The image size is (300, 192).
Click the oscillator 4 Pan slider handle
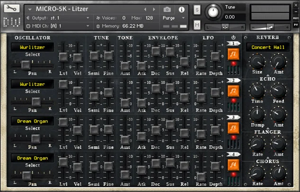[x=27, y=175]
